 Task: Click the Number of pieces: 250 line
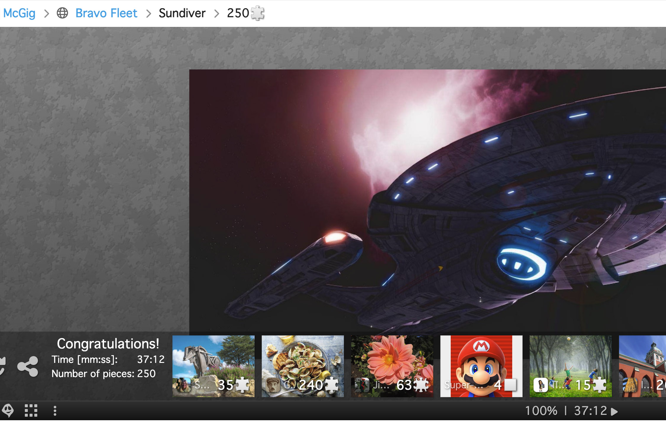[104, 374]
